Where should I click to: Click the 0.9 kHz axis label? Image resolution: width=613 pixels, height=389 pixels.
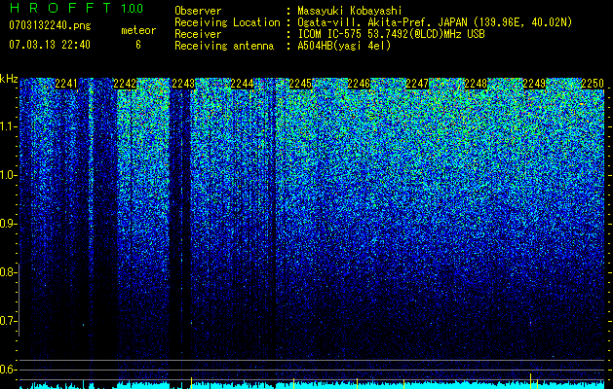click(x=9, y=224)
